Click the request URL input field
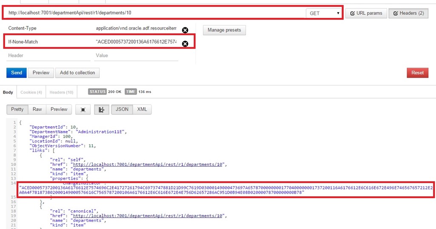Image resolution: width=436 pixels, height=229 pixels. tap(153, 13)
